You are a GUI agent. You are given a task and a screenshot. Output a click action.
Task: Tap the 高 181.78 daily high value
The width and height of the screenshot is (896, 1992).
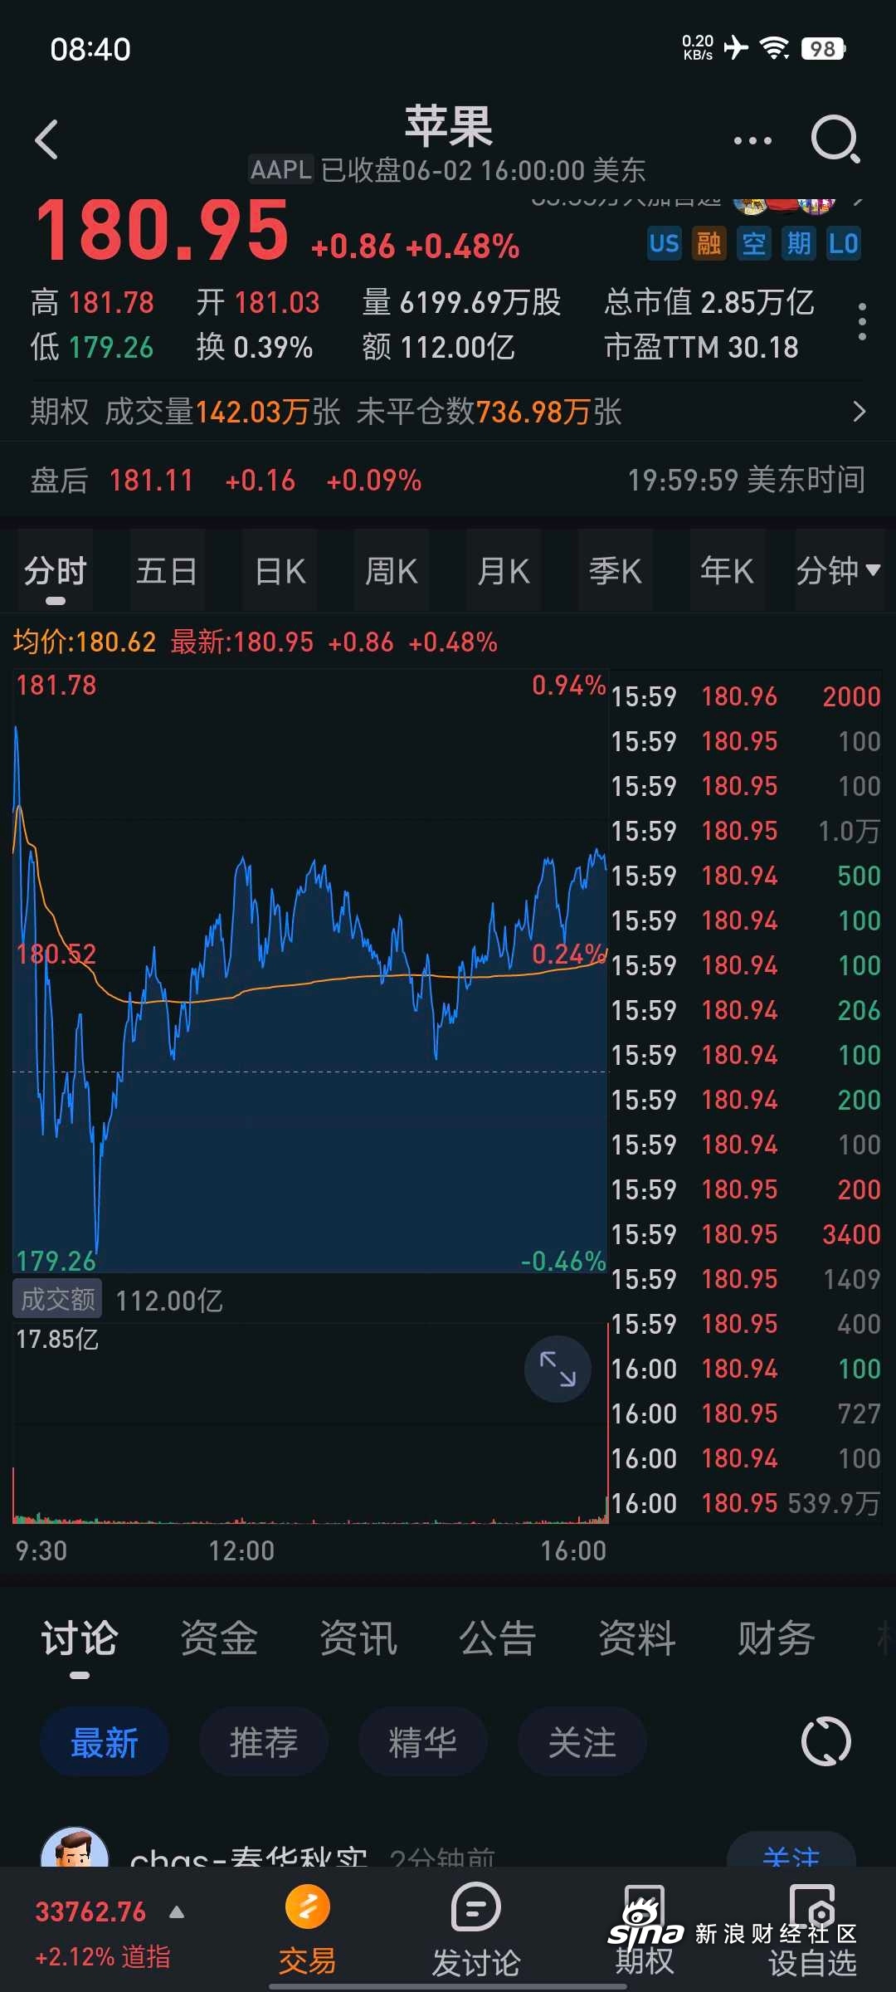coord(92,302)
